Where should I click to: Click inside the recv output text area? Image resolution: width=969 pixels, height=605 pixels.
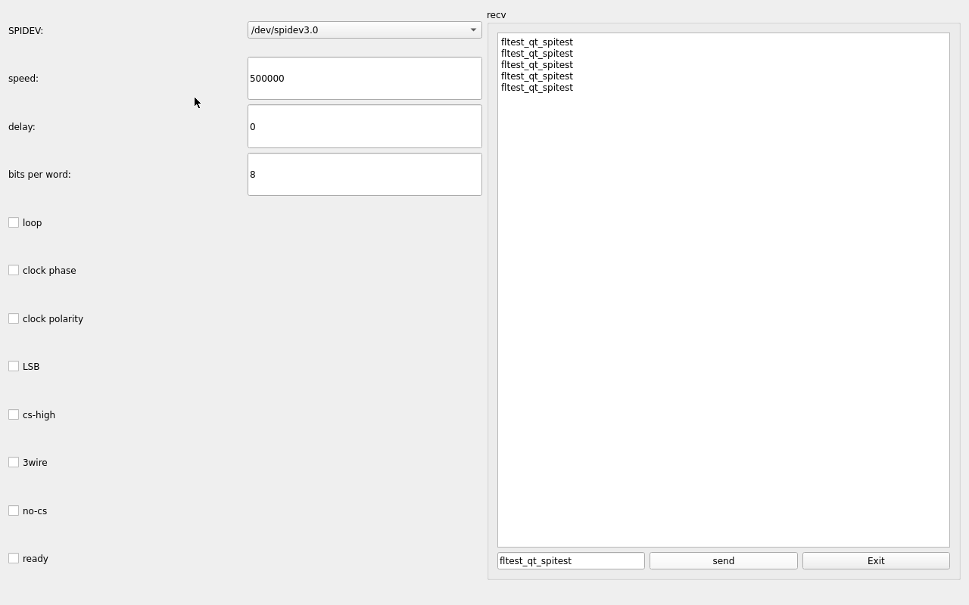[723, 302]
